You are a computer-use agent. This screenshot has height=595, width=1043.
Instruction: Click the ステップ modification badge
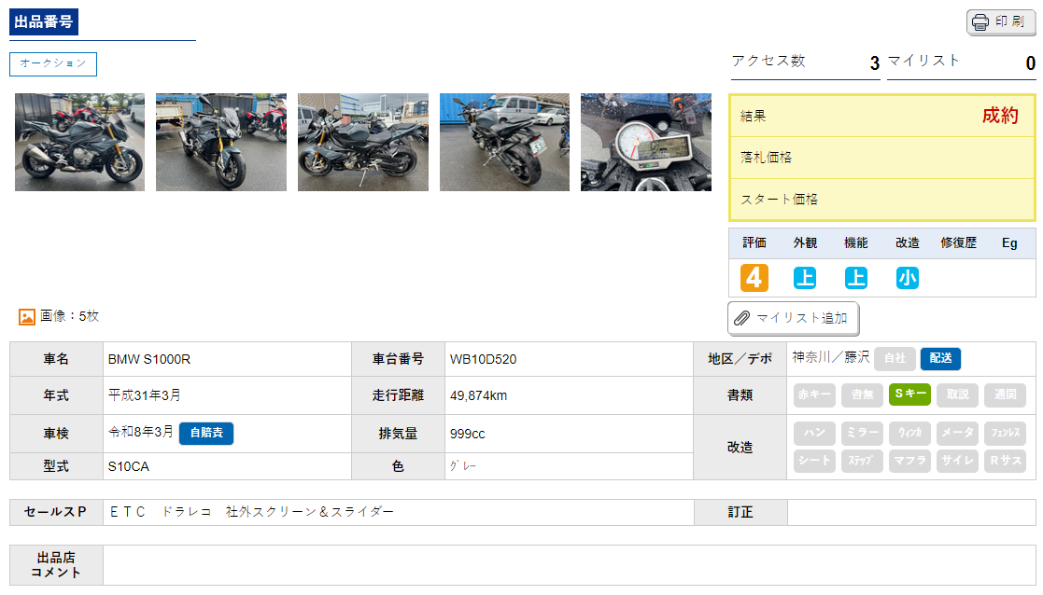(862, 461)
